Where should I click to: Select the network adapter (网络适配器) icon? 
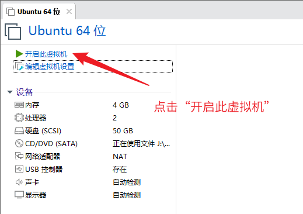19,156
